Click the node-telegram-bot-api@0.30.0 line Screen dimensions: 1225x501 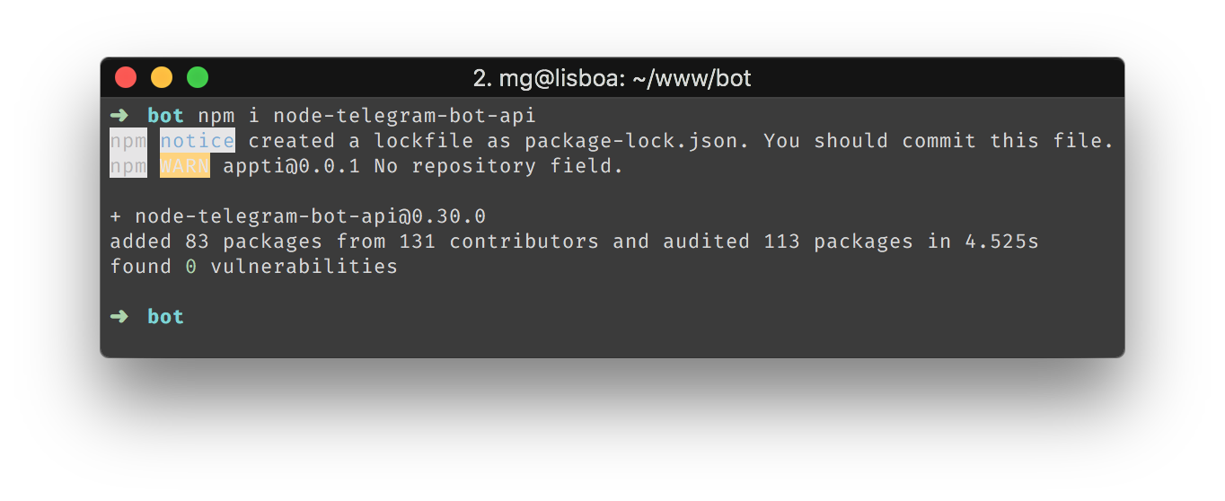[x=297, y=216]
